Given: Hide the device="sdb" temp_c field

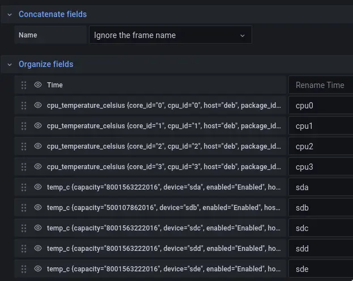Looking at the screenshot, I should pyautogui.click(x=38, y=208).
